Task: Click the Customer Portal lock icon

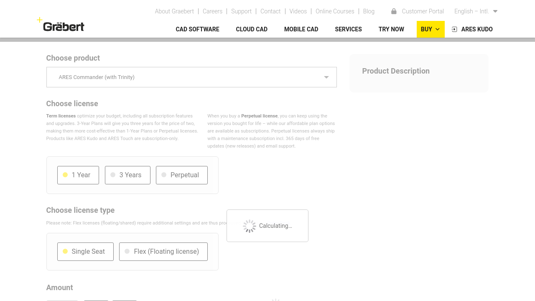Action: (x=394, y=11)
